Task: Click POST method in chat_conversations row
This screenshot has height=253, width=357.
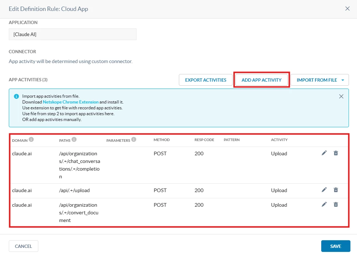Action: [160, 154]
